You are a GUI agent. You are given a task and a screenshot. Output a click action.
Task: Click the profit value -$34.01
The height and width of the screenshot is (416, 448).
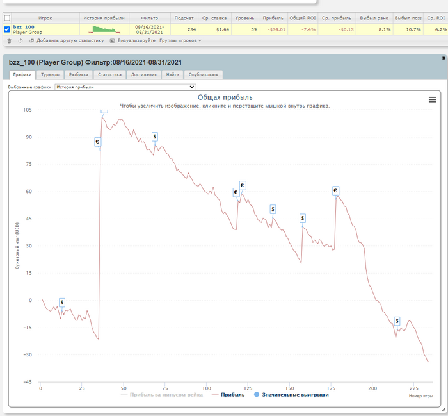pos(276,29)
